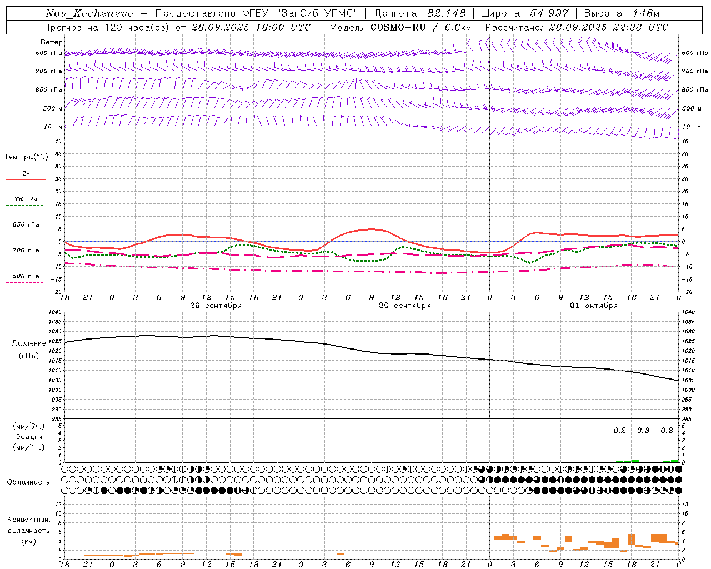
Task: Click the Рассчитано: 28.09.2025 22:38 UTC text
Action: (577, 27)
